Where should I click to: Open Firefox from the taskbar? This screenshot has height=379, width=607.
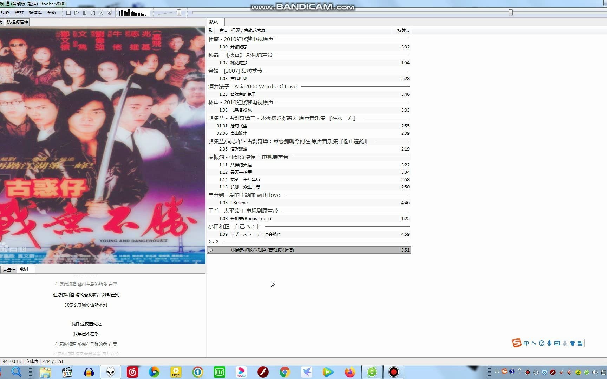coord(350,372)
